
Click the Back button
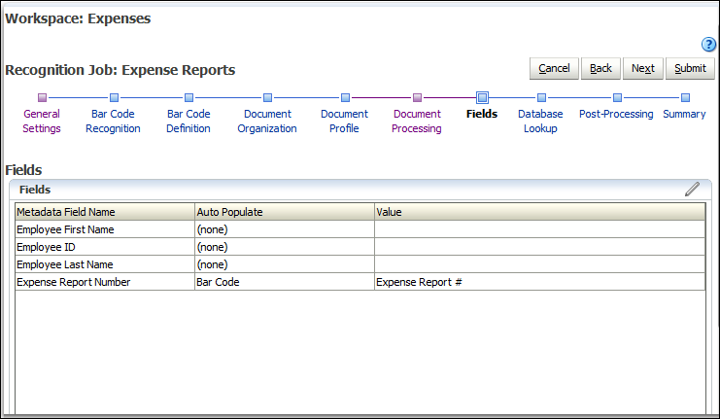[x=600, y=68]
